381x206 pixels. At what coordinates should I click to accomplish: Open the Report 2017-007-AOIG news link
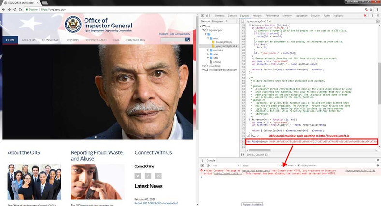click(x=156, y=203)
